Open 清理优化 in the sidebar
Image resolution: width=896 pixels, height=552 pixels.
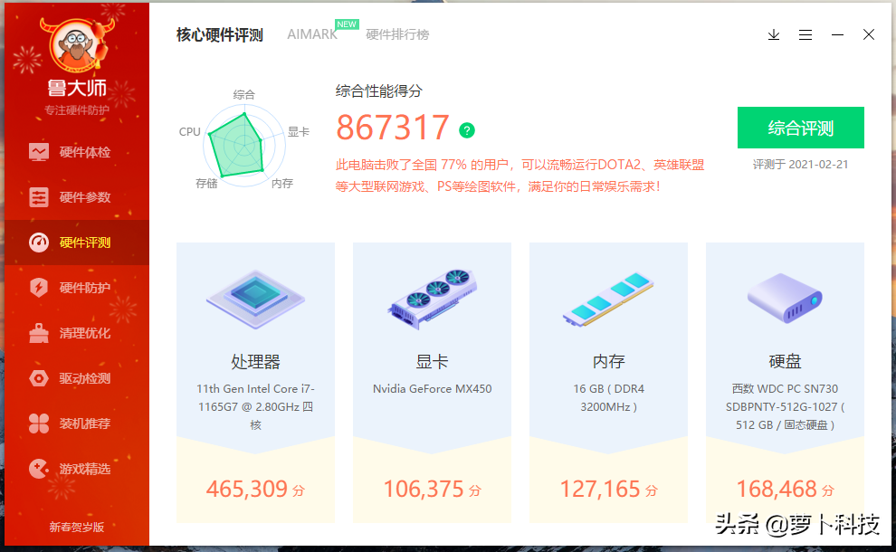77,333
